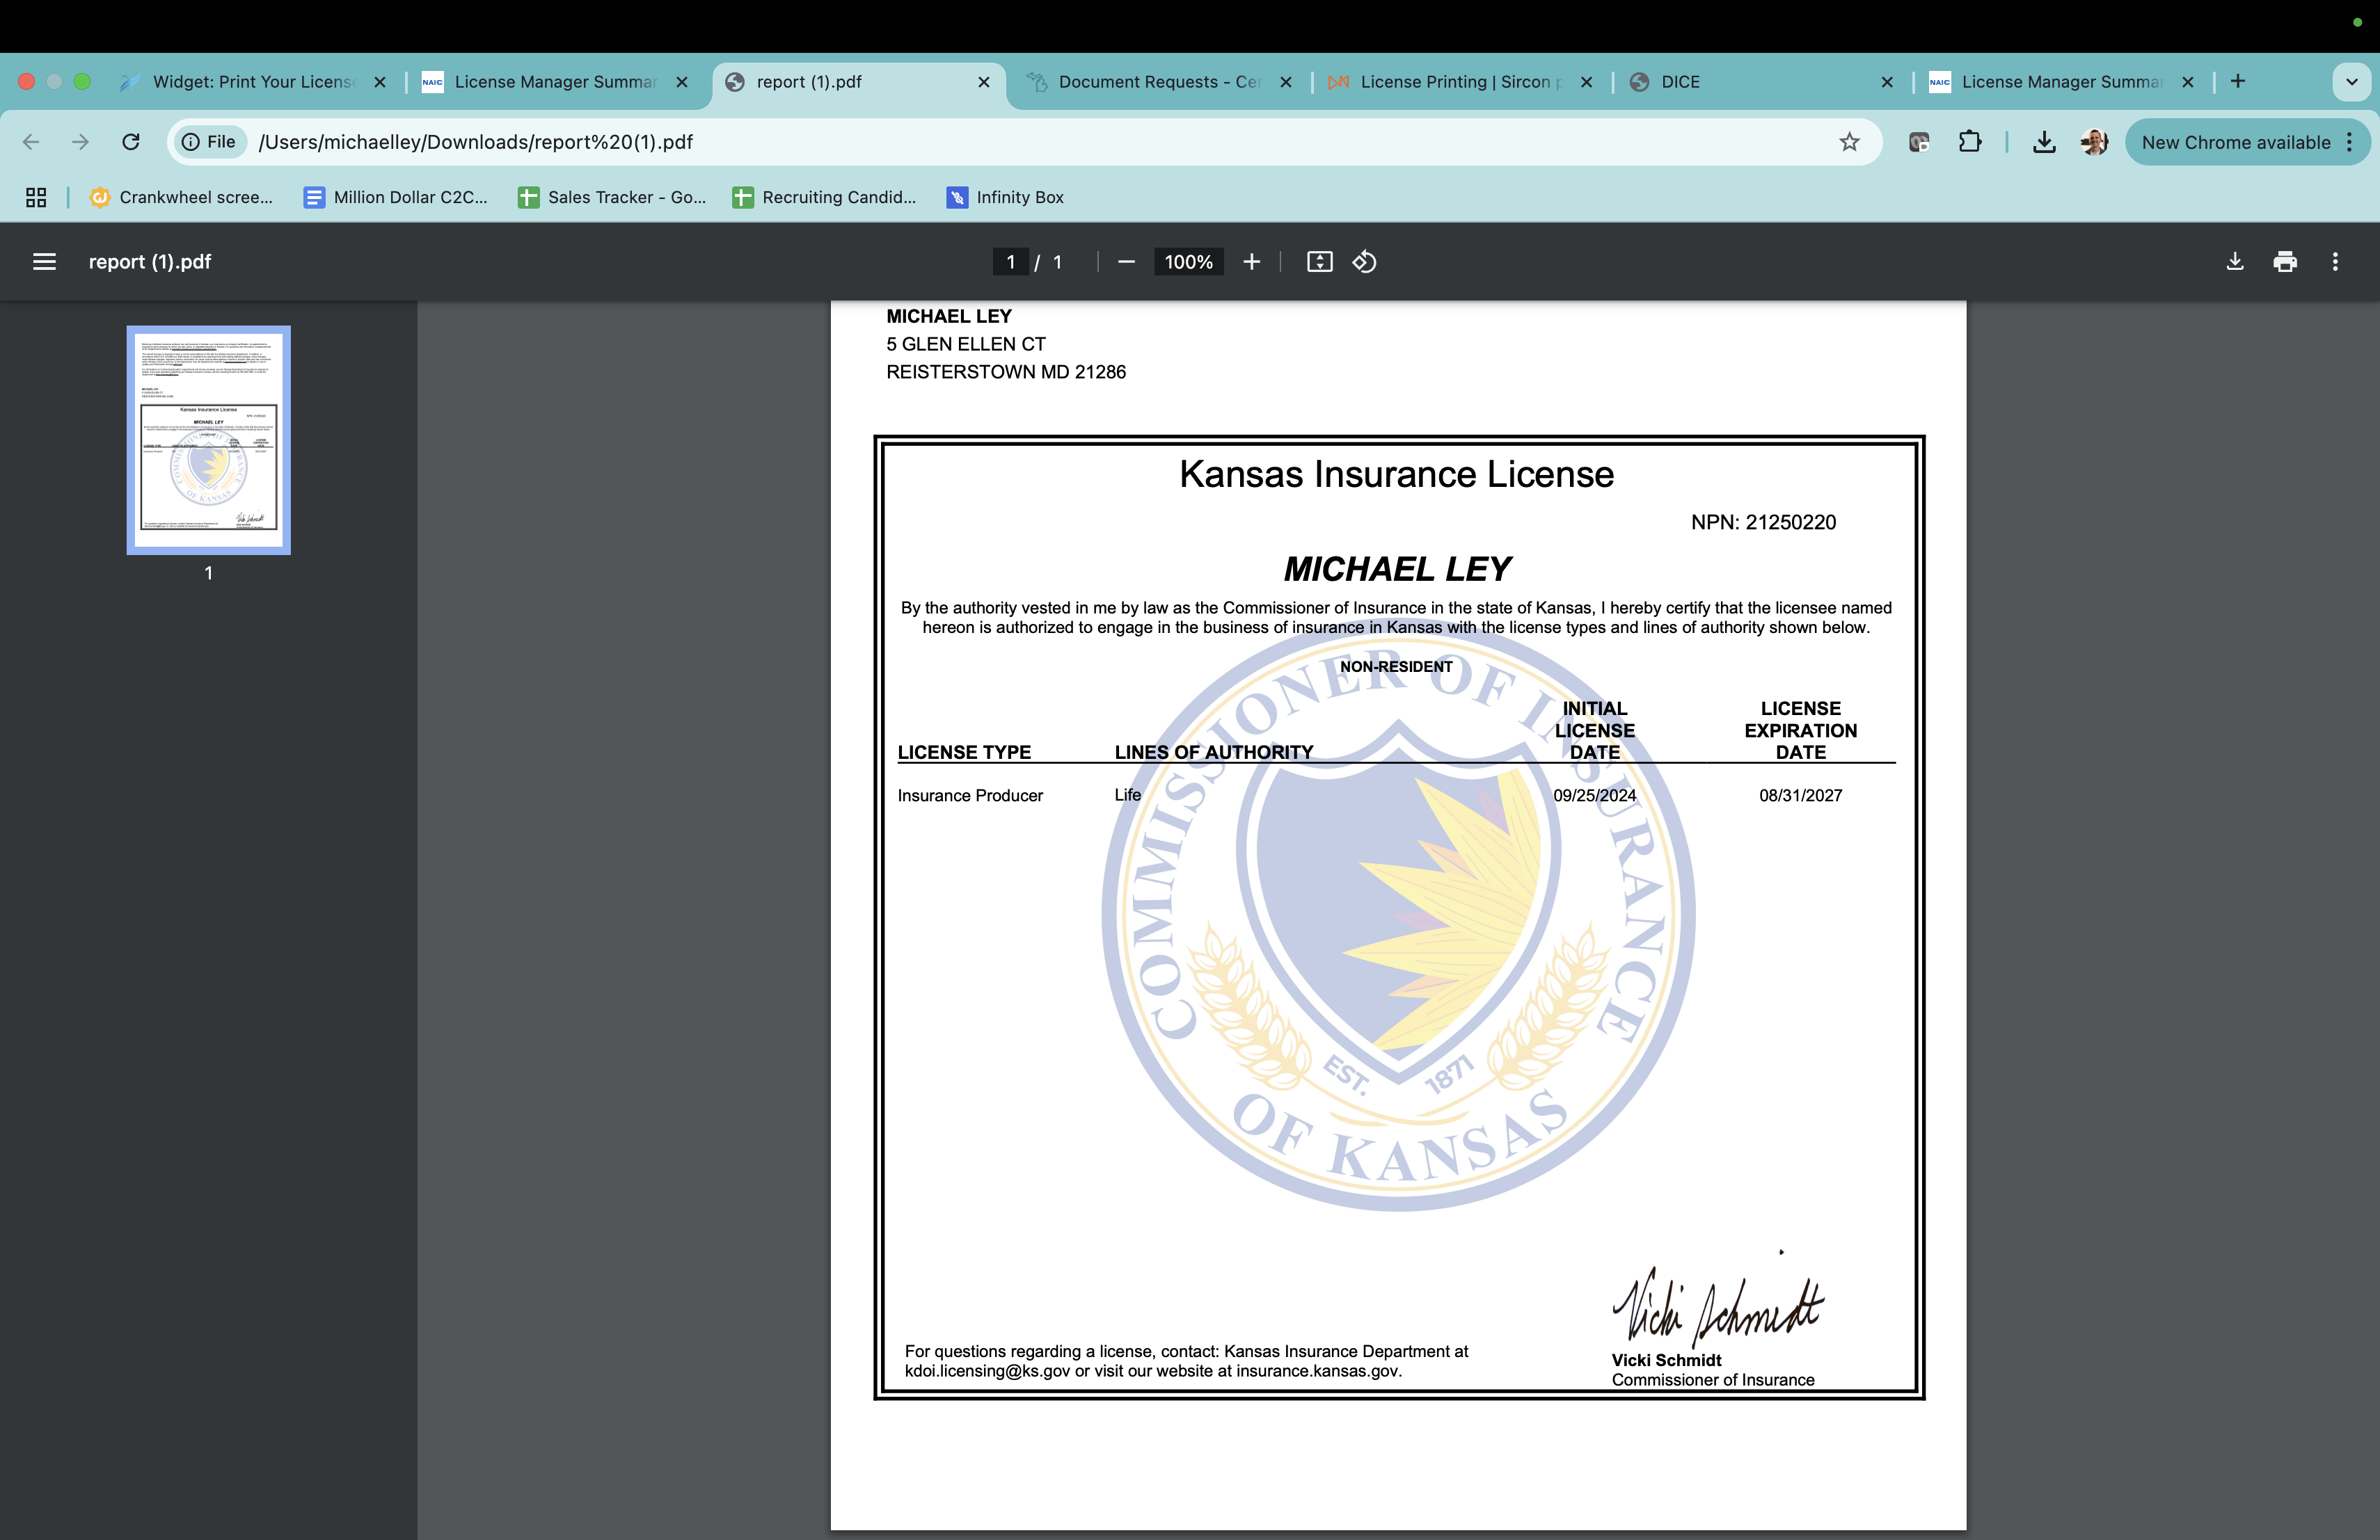Click the zoom percentage field
The image size is (2380, 1540).
coord(1188,262)
